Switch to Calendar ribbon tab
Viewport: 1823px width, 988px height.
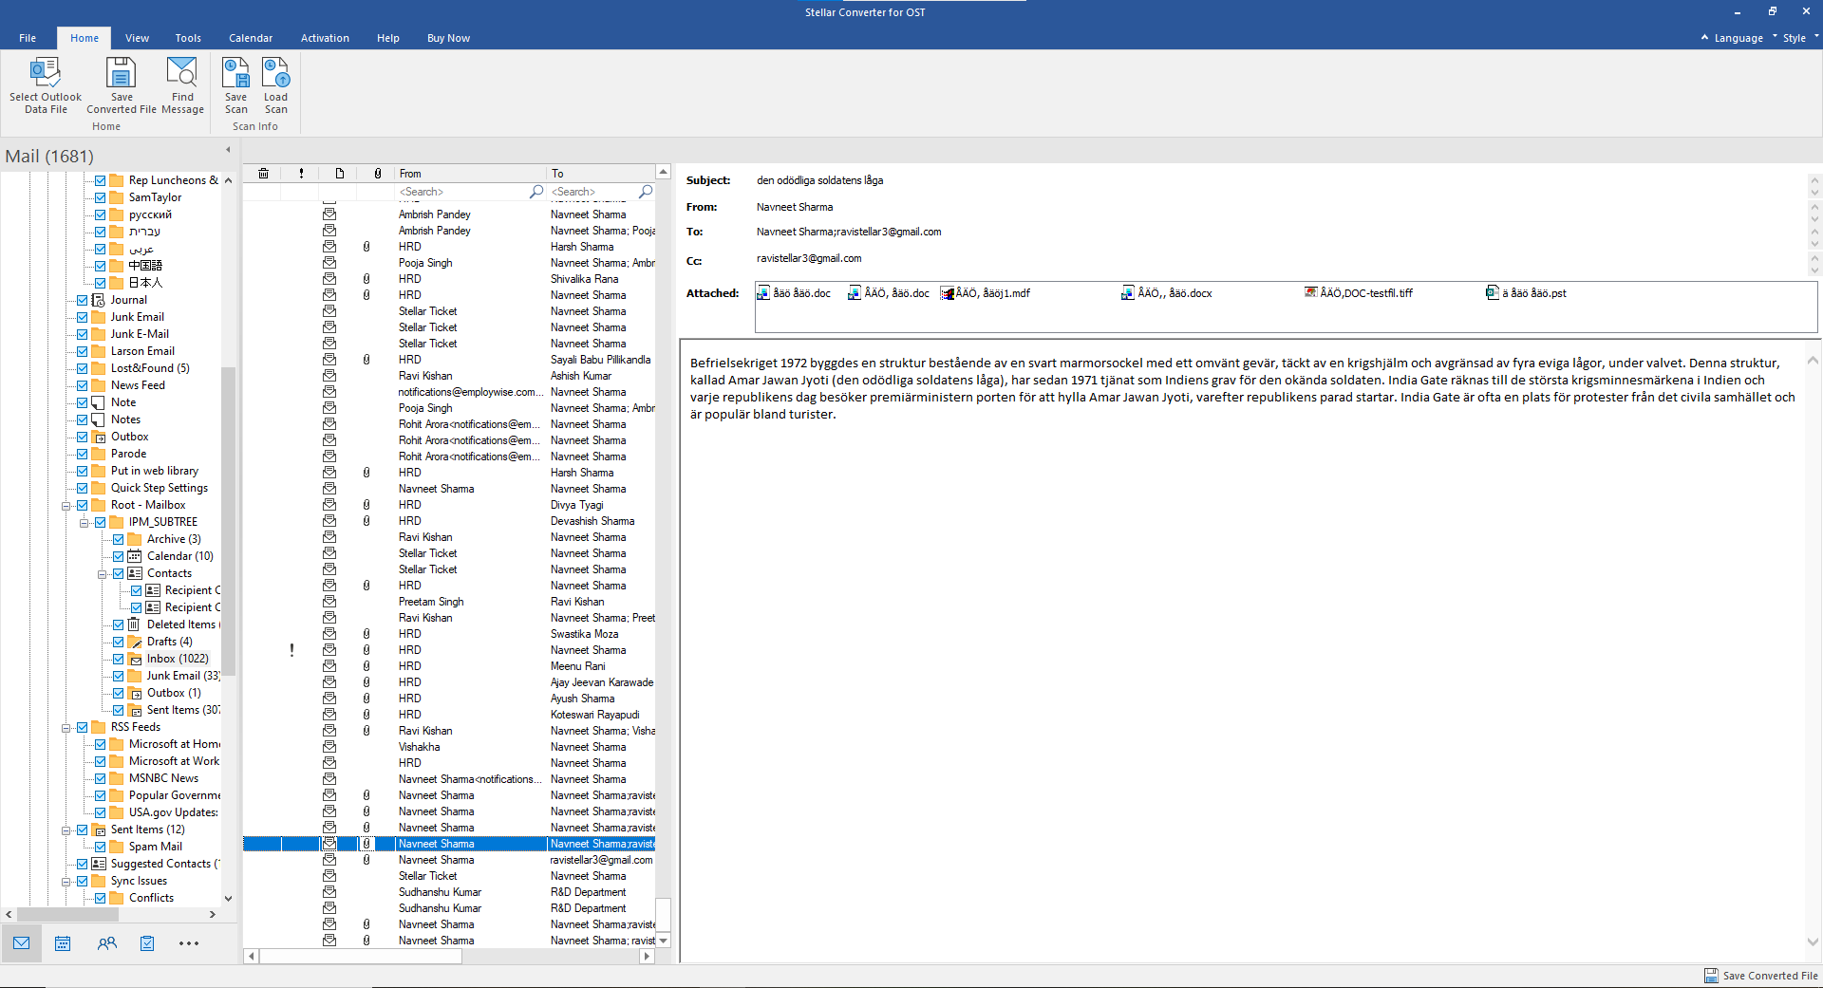tap(251, 38)
